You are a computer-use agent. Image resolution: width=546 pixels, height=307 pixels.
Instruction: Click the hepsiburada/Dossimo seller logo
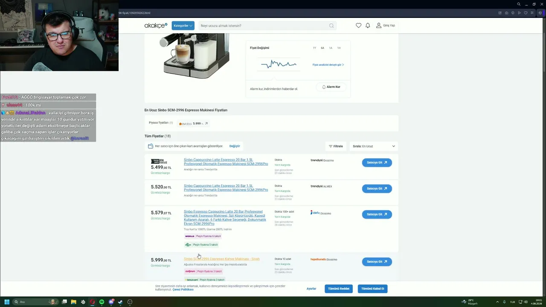(324, 259)
